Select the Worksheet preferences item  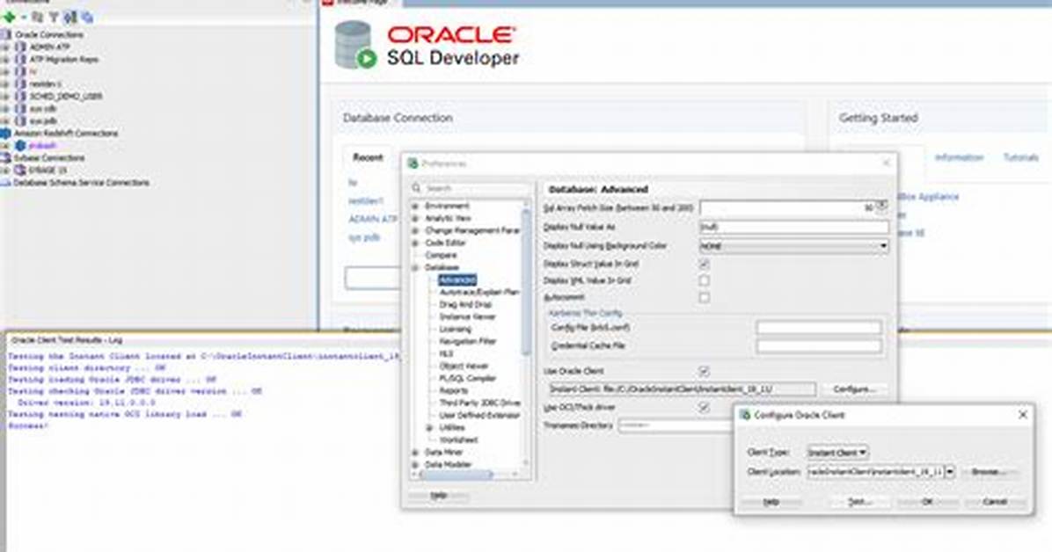point(458,440)
